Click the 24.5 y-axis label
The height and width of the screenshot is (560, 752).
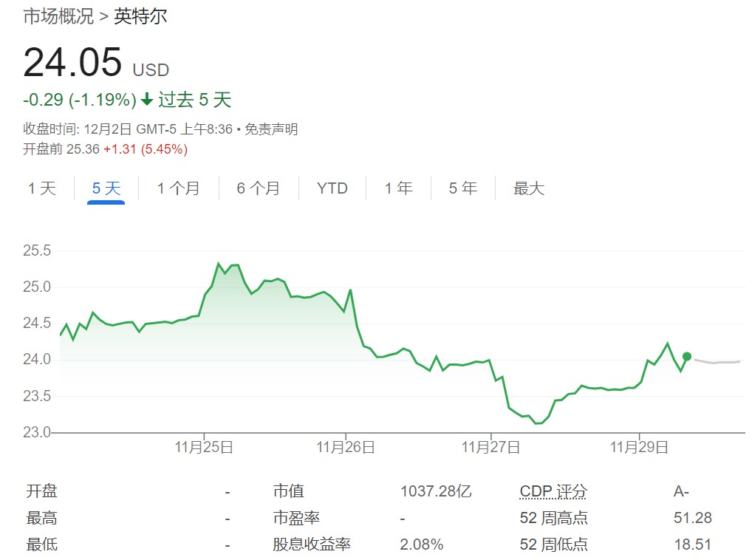37,323
